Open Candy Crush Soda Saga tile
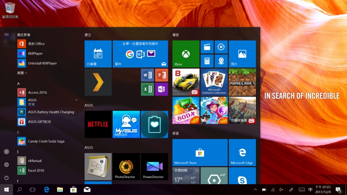The image size is (347, 195). pyautogui.click(x=186, y=110)
